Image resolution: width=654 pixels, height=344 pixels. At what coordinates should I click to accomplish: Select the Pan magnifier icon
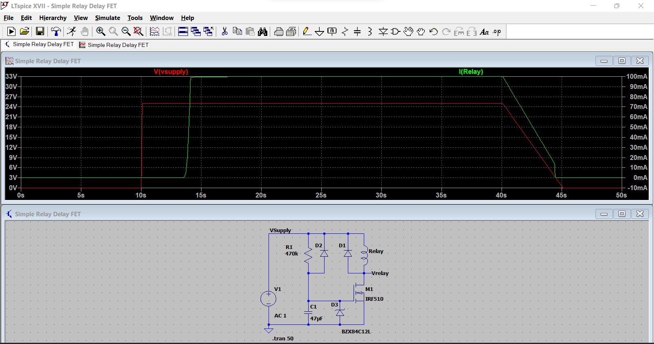tap(113, 31)
